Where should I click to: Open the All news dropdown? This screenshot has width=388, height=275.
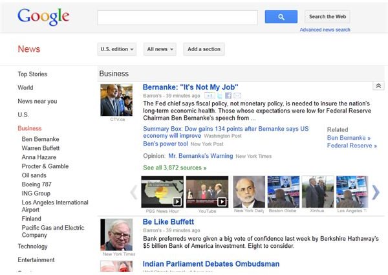click(160, 49)
